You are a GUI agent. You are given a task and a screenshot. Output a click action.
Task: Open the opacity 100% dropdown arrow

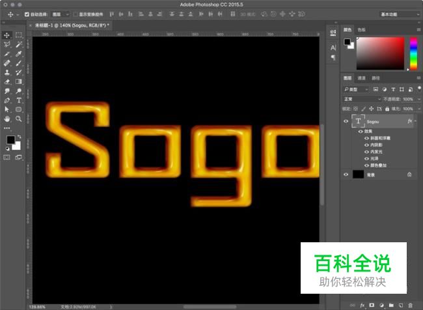[x=419, y=99]
